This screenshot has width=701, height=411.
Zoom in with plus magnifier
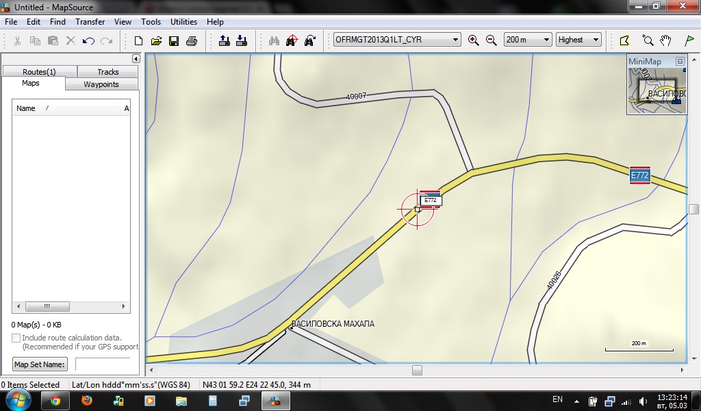[474, 40]
